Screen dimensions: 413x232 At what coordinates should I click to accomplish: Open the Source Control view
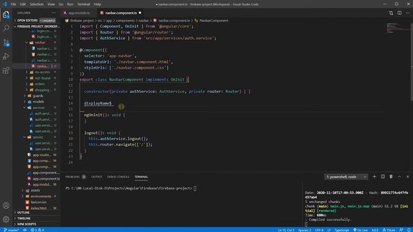[x=6, y=43]
